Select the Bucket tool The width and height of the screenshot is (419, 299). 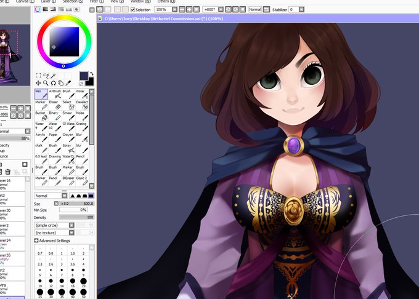click(41, 116)
